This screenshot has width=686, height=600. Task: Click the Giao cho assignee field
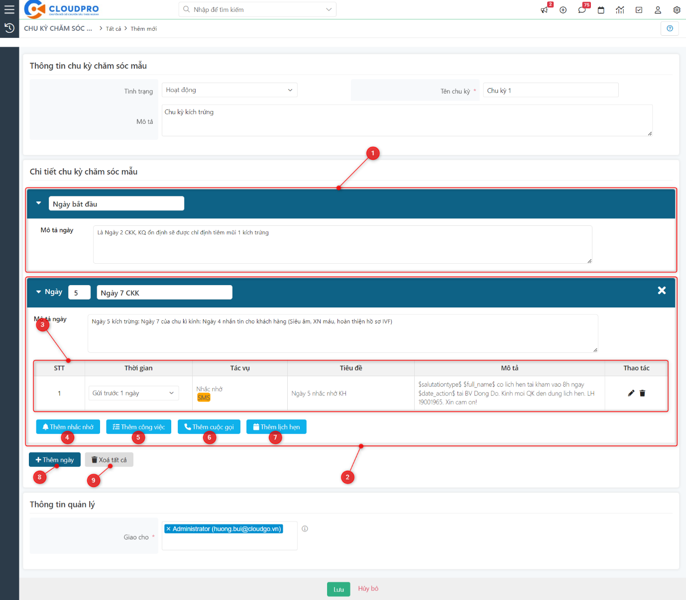pyautogui.click(x=229, y=535)
